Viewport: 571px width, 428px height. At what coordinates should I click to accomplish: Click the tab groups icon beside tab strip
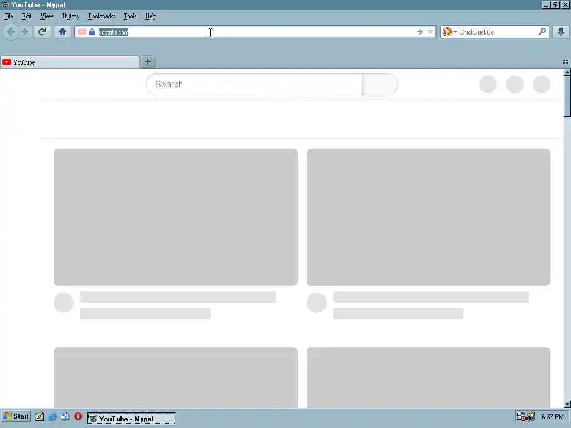coord(565,62)
